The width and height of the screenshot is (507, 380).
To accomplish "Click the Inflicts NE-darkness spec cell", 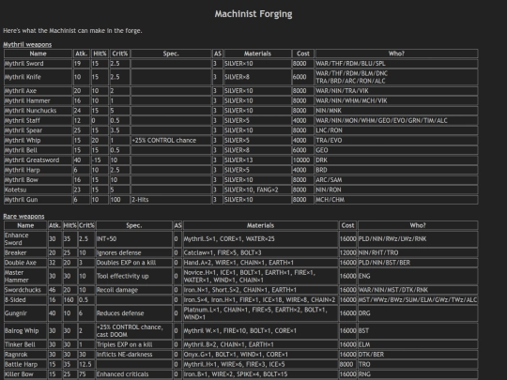I will point(134,355).
